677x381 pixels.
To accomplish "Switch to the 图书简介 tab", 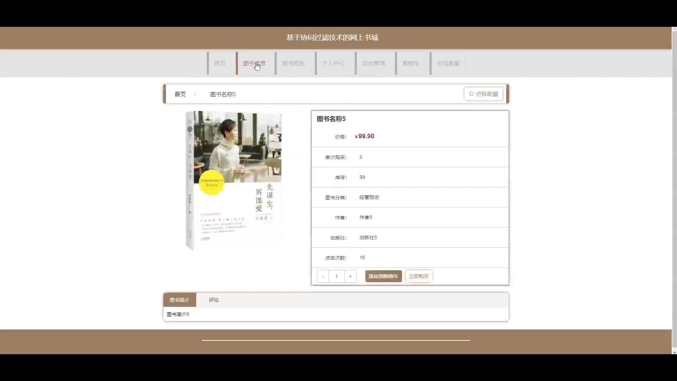I will pyautogui.click(x=179, y=300).
